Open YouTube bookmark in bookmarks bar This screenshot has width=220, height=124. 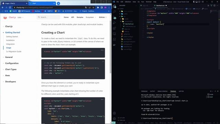tap(36, 11)
